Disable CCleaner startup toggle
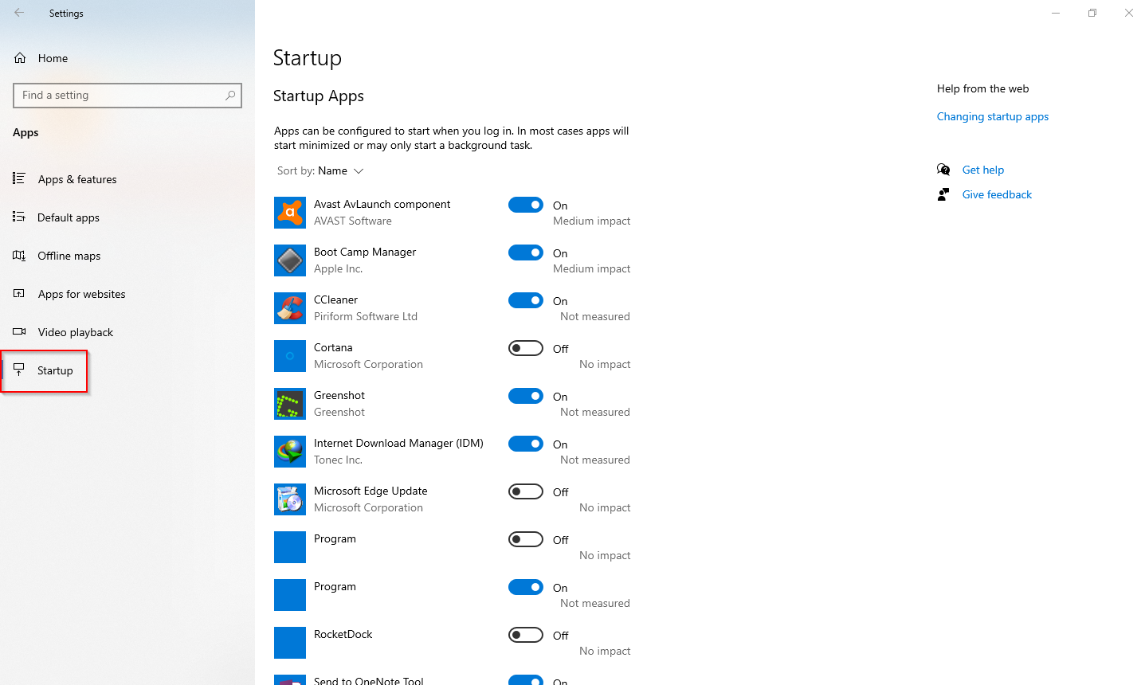Viewport: 1141px width, 685px height. 526,300
